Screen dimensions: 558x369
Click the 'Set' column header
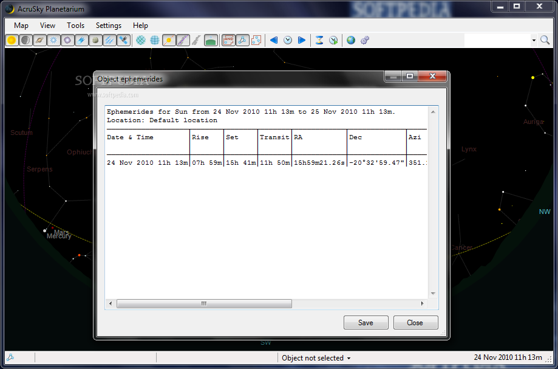pos(232,137)
